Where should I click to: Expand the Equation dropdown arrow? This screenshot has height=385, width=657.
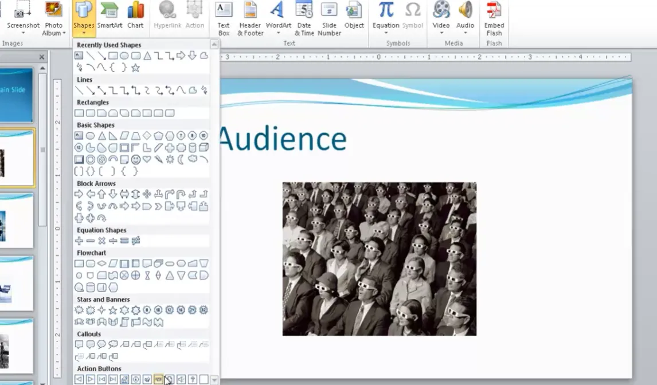[386, 33]
